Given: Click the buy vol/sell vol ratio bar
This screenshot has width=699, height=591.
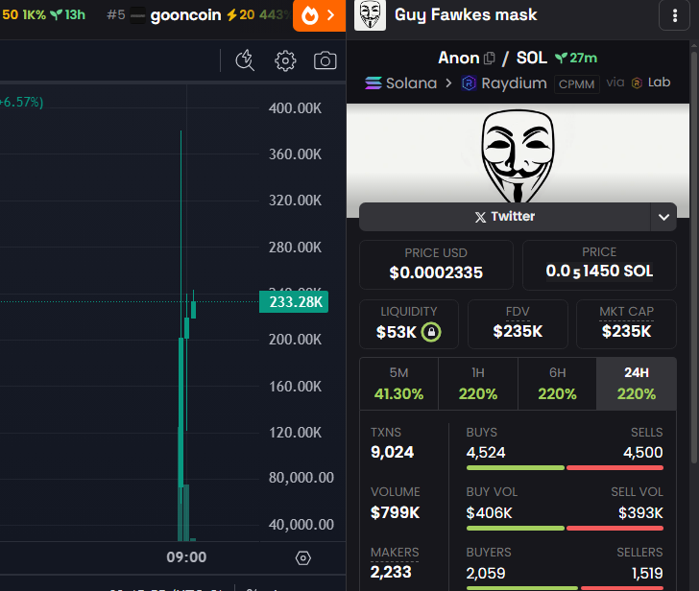Looking at the screenshot, I should click(x=565, y=529).
